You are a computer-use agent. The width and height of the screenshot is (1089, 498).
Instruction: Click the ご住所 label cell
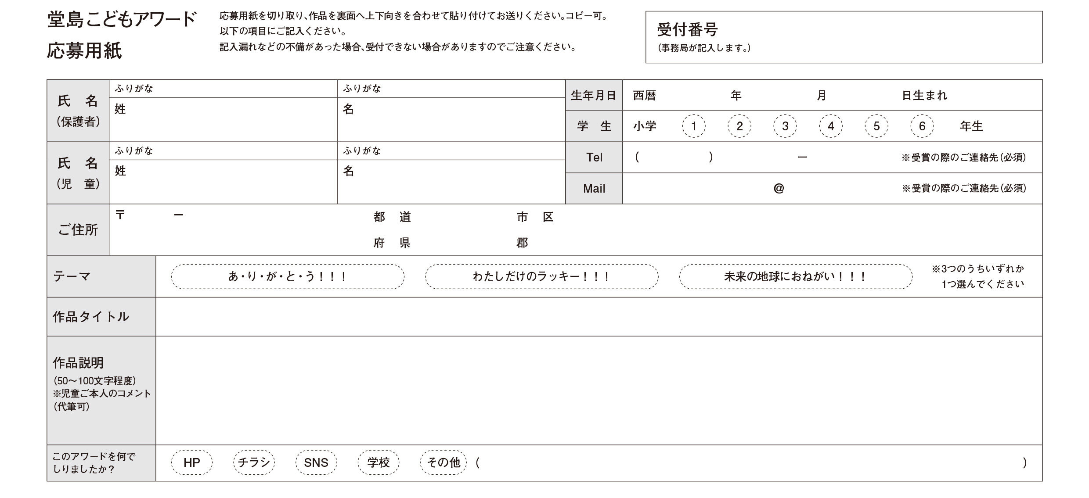click(x=78, y=229)
